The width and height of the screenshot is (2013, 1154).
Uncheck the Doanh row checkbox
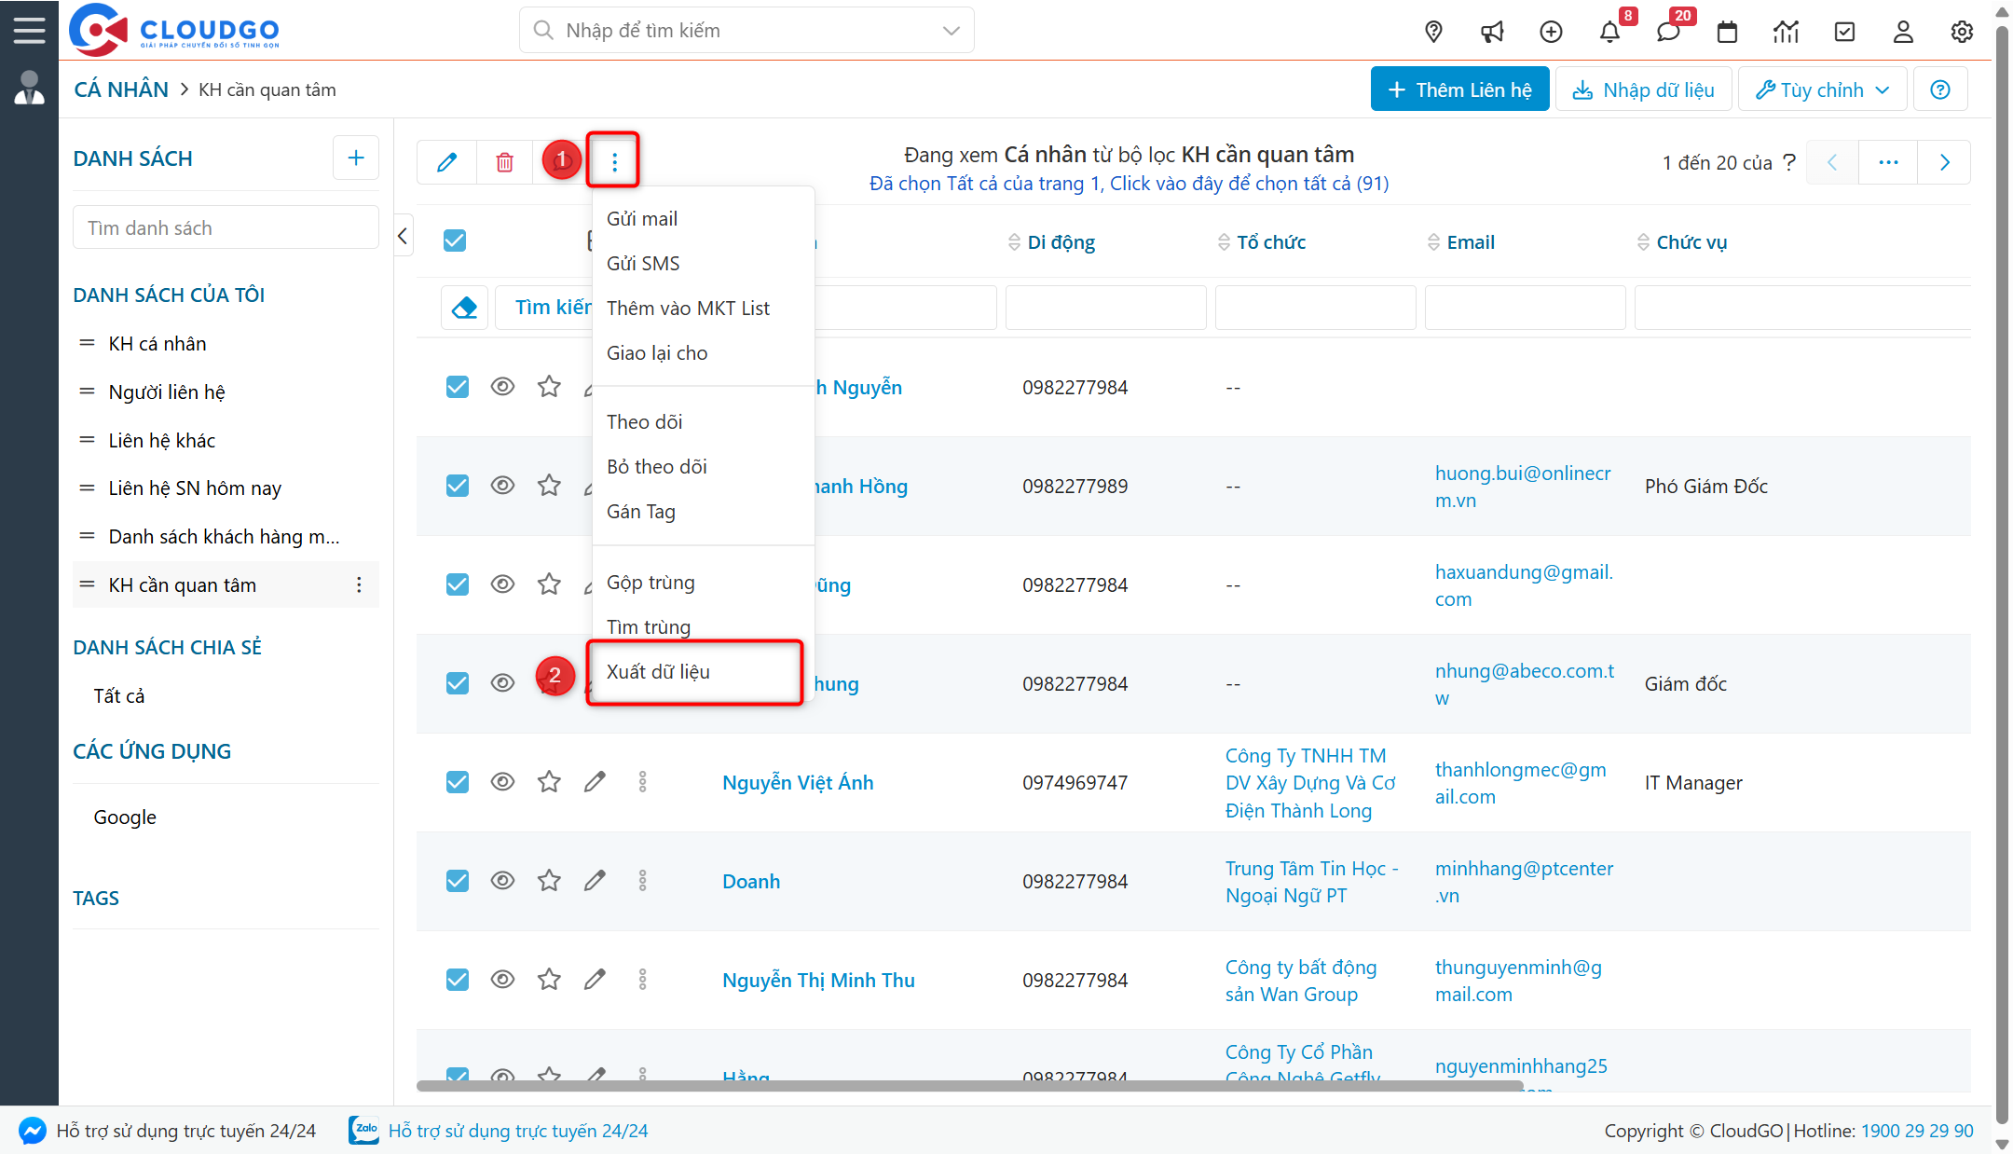click(458, 881)
